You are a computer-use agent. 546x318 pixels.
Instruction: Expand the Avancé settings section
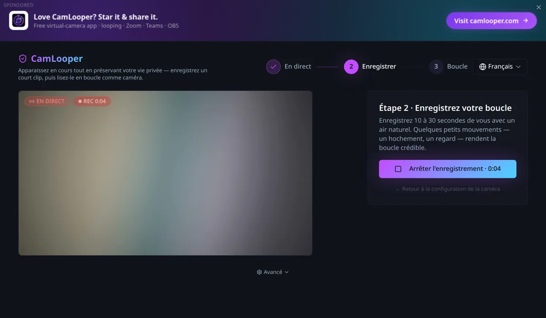[x=273, y=272]
